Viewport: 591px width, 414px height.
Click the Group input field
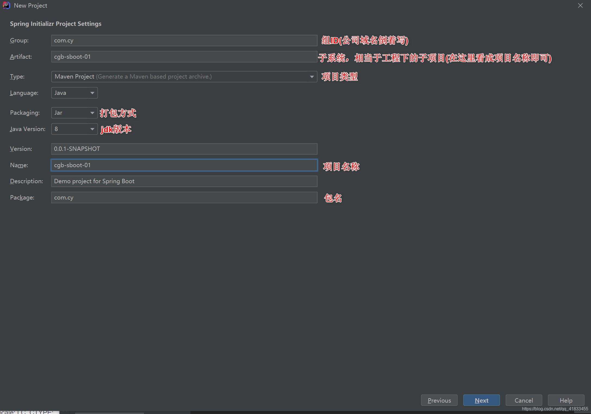point(184,41)
